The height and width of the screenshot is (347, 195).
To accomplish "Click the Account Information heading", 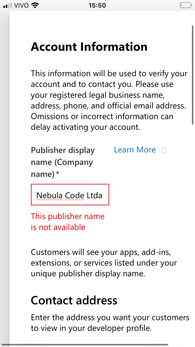I will coord(89,47).
